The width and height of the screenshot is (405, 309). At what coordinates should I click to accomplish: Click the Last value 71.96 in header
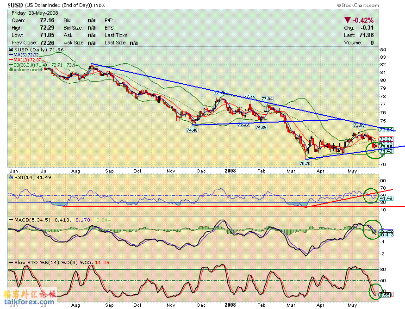click(366, 35)
